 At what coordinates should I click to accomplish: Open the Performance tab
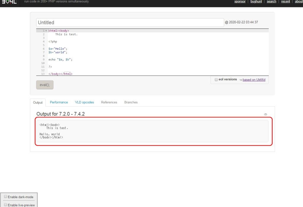coord(59,102)
